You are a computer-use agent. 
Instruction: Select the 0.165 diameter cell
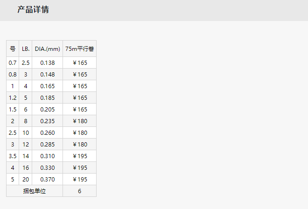pos(48,86)
